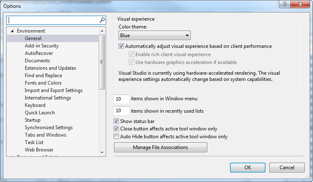Open Quick Launch settings

40,113
